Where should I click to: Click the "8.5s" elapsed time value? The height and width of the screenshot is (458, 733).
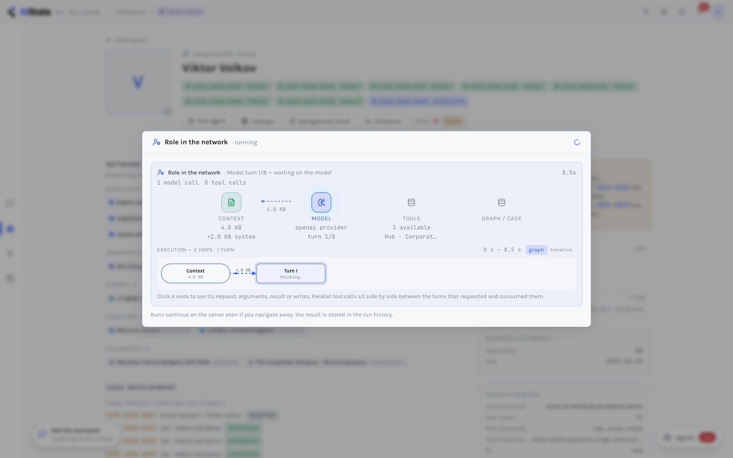pos(569,173)
